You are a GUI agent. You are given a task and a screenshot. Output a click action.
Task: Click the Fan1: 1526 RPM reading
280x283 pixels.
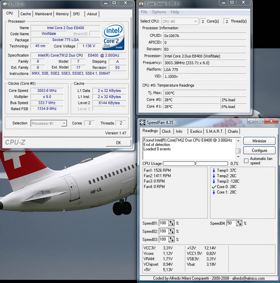157,170
